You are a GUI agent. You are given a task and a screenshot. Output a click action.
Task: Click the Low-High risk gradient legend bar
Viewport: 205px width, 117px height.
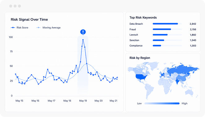[x=162, y=103]
